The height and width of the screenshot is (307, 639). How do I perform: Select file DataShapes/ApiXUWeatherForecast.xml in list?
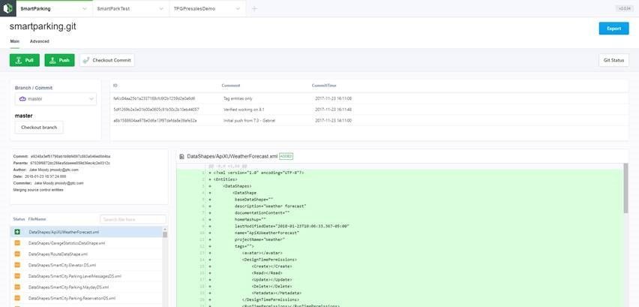[x=64, y=232]
